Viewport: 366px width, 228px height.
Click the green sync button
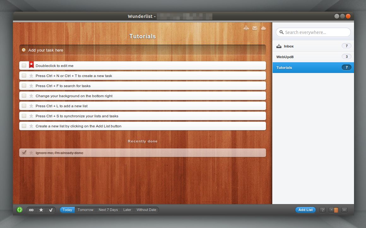[x=20, y=210]
